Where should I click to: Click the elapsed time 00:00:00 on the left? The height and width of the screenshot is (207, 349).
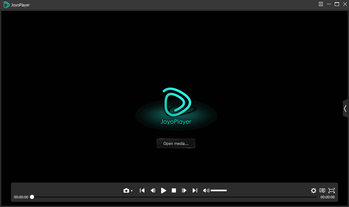21,197
